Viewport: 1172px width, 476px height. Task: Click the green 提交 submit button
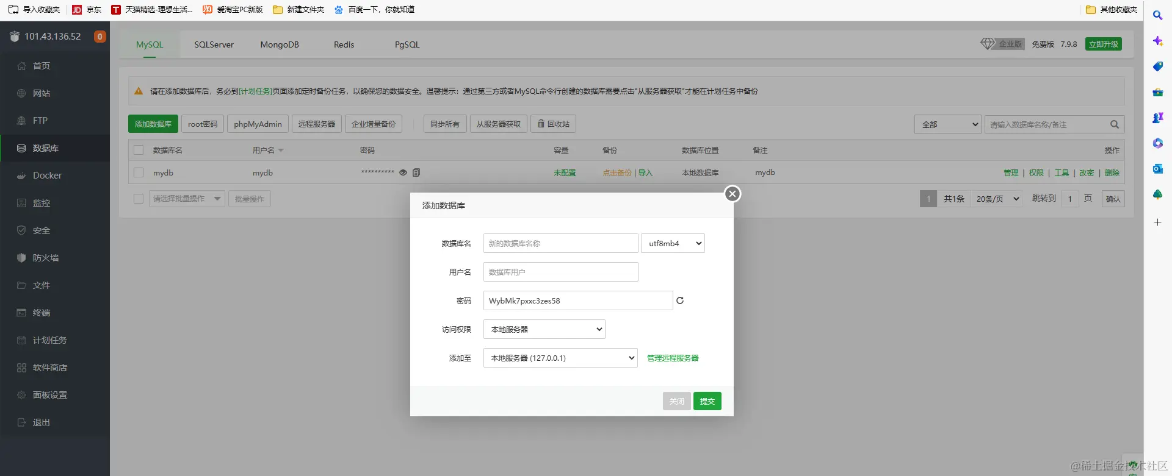[x=707, y=401]
